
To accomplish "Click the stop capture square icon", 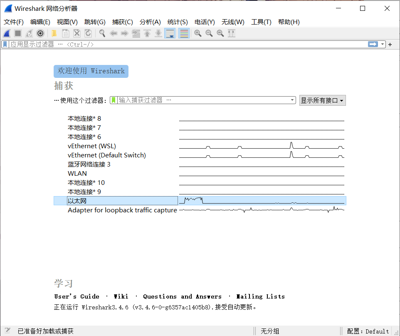I will click(18, 33).
